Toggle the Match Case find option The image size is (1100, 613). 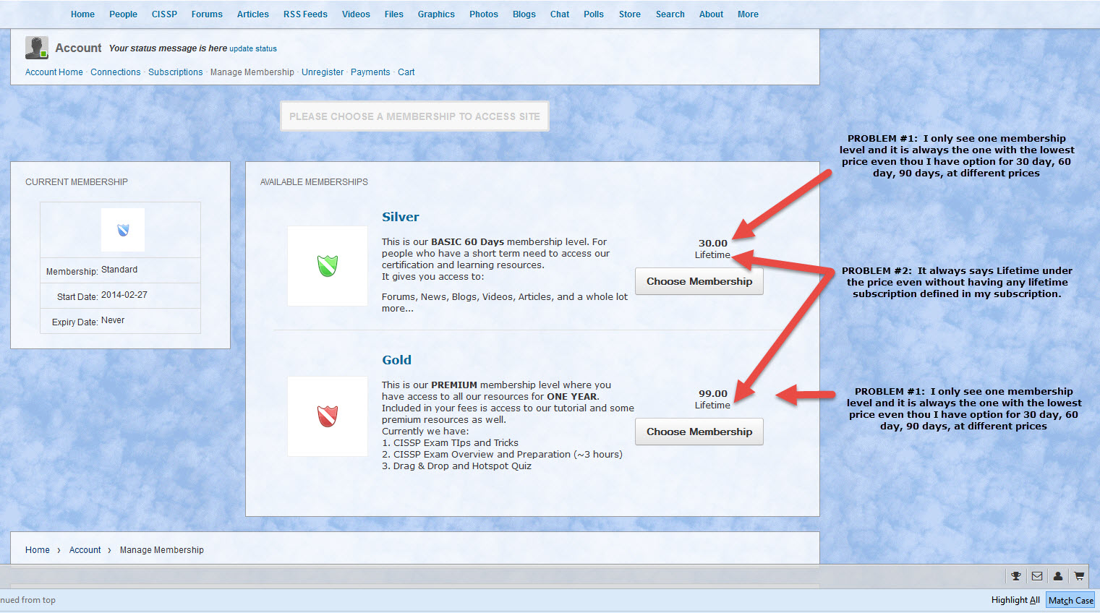click(x=1071, y=600)
